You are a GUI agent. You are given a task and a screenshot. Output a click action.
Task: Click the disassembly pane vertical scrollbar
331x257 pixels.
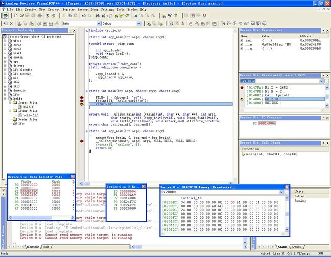(x=327, y=96)
